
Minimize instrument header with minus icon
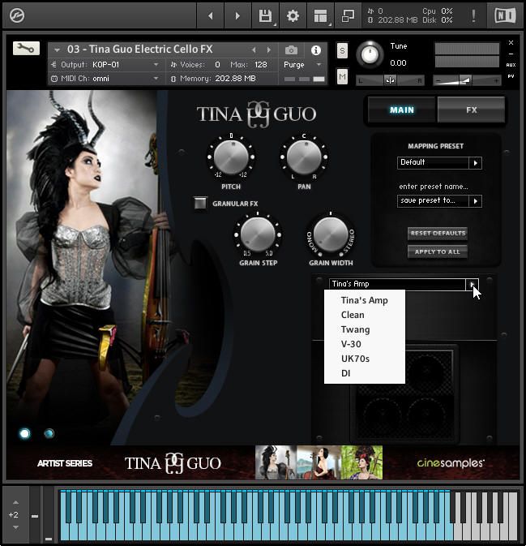click(511, 54)
